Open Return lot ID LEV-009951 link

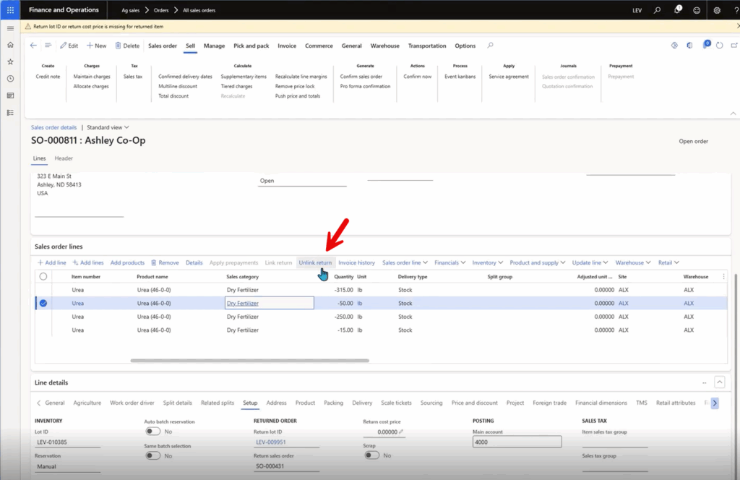click(271, 442)
